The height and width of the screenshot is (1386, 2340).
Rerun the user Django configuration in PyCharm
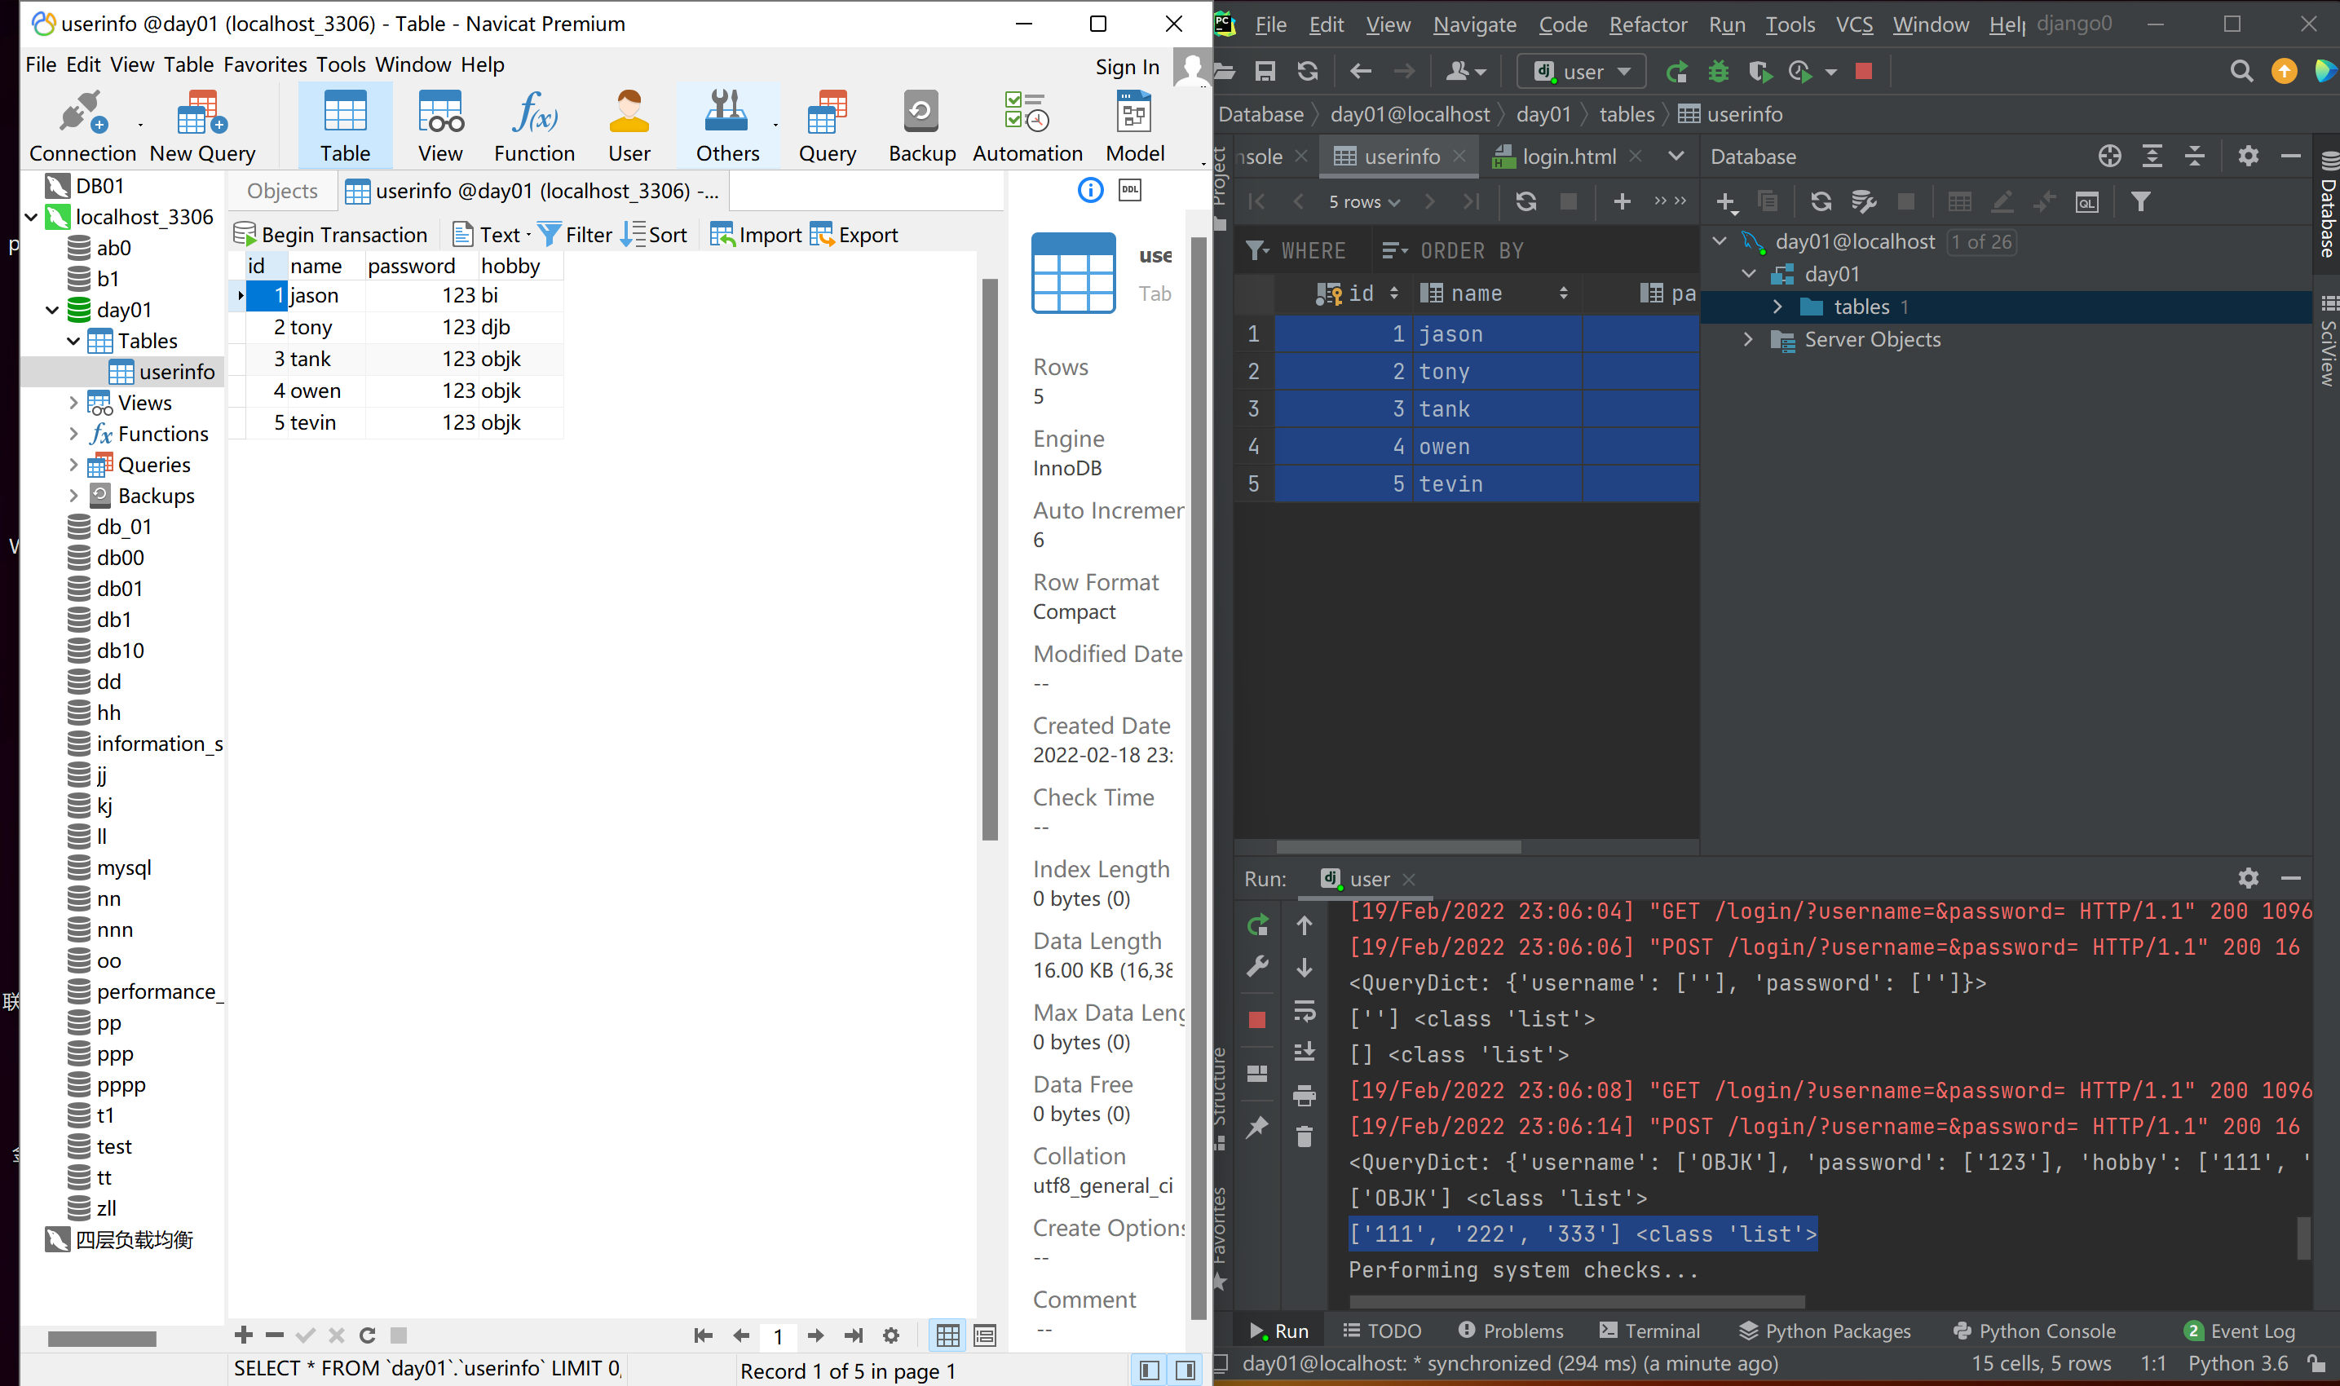point(1678,71)
